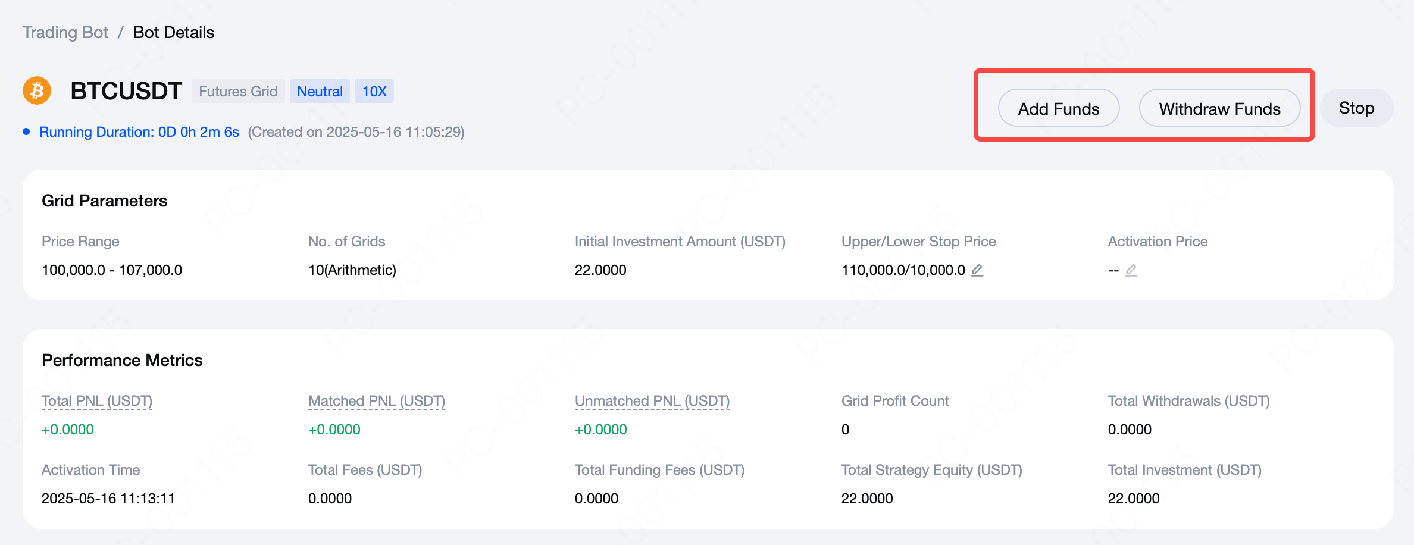Image resolution: width=1414 pixels, height=545 pixels.
Task: Click the Withdraw Funds button
Action: point(1219,108)
